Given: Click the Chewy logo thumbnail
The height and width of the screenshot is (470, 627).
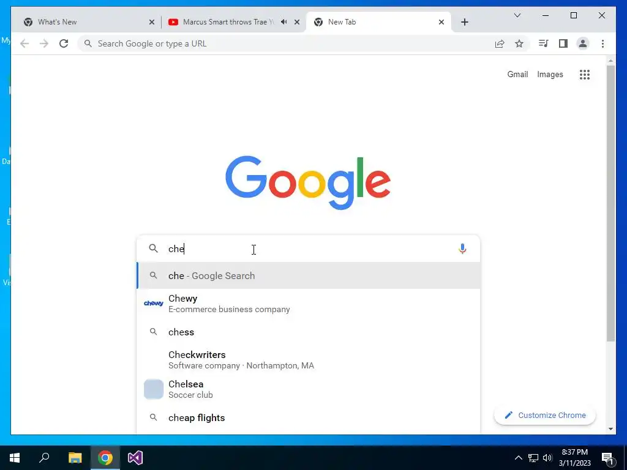Looking at the screenshot, I should (154, 304).
